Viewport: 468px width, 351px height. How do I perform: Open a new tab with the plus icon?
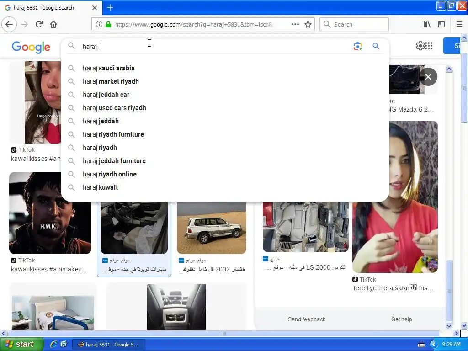pos(110,7)
